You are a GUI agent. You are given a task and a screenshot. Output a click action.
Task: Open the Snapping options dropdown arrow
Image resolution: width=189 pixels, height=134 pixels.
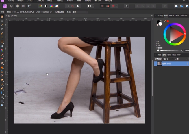point(117,6)
